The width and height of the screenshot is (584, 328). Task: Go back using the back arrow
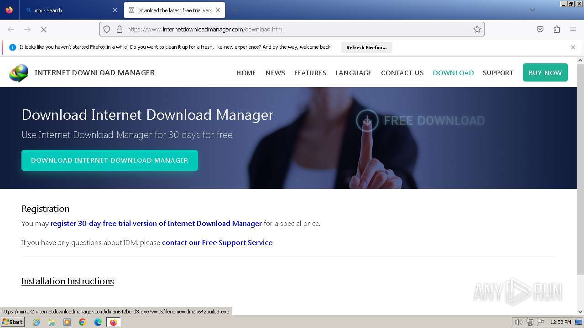[11, 29]
